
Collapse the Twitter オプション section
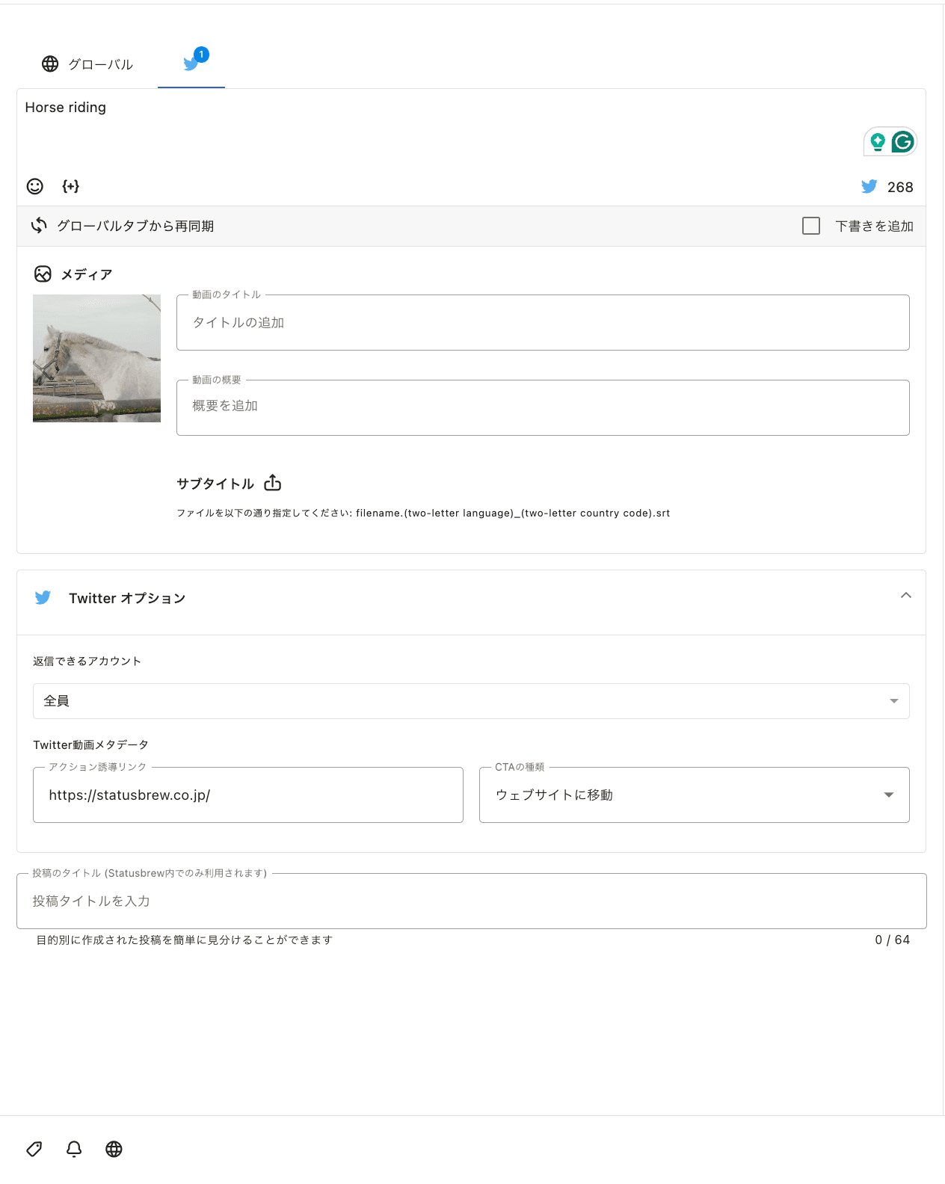(906, 596)
